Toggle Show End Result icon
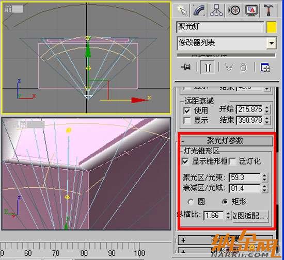The height and width of the screenshot is (260, 284). click(x=208, y=67)
